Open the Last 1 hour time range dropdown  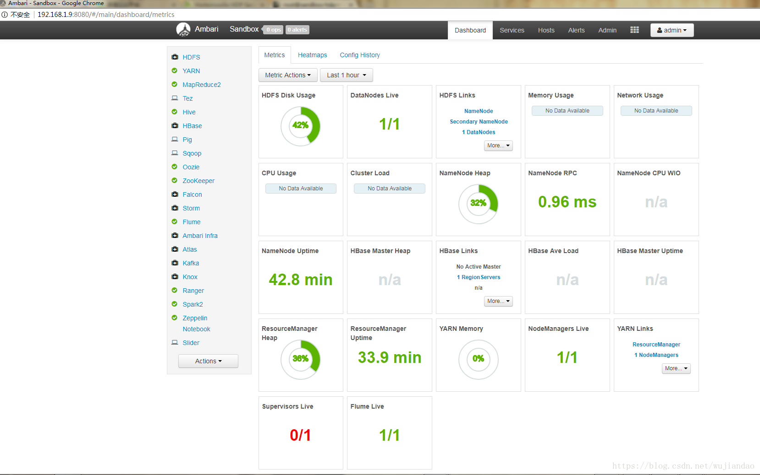click(347, 75)
